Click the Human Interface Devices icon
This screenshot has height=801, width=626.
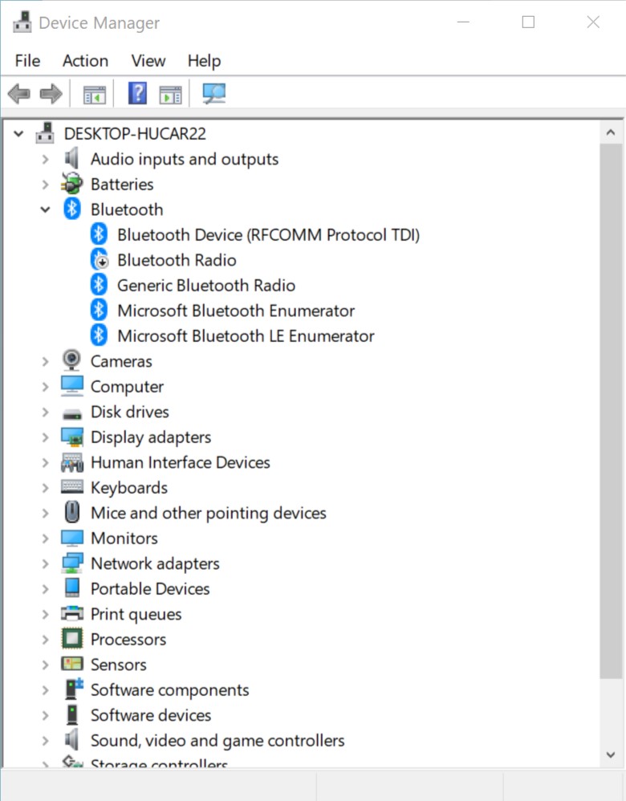(72, 462)
